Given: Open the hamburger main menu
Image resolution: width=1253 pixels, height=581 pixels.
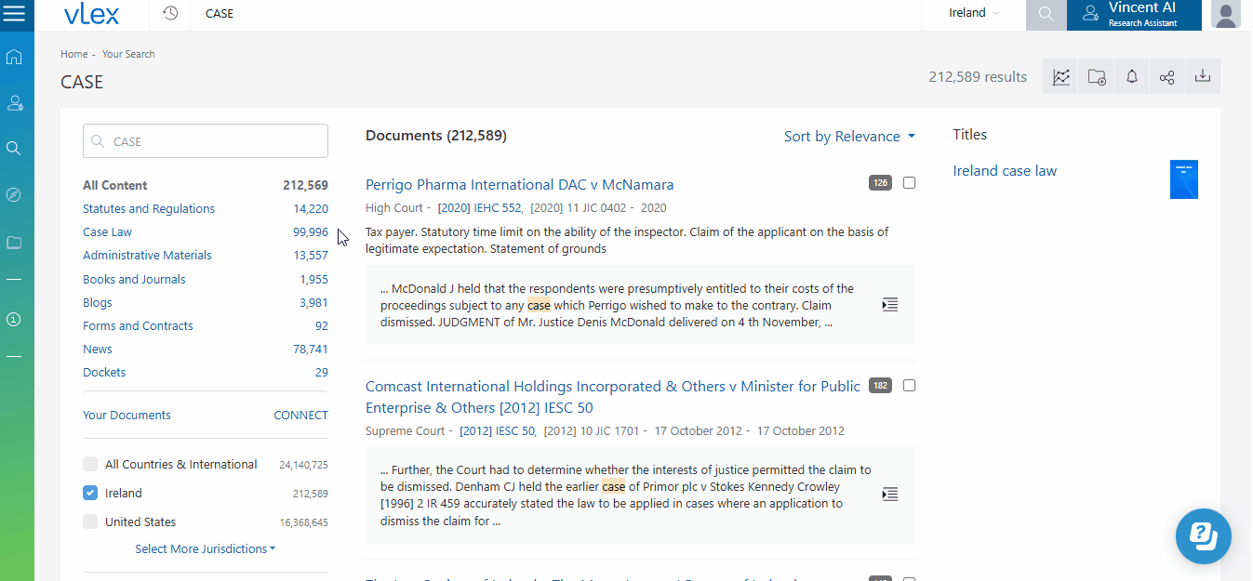Looking at the screenshot, I should (x=15, y=14).
